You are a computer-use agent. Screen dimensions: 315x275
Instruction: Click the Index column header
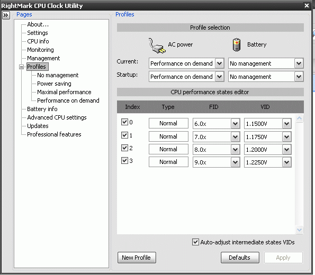click(x=132, y=107)
